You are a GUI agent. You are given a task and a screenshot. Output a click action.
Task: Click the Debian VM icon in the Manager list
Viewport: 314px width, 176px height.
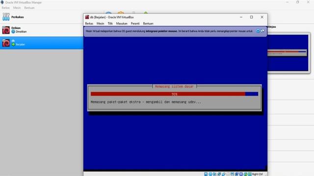pyautogui.click(x=6, y=30)
